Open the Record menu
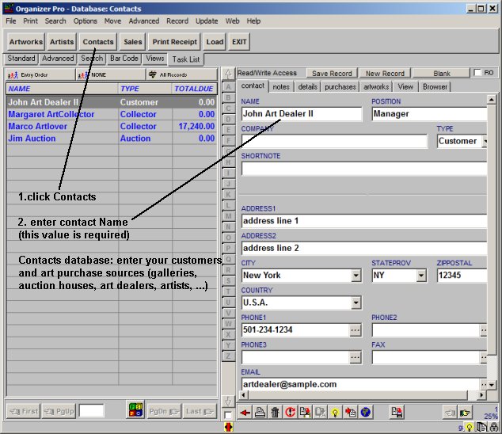Screen dimensions: 502x434 [177, 21]
